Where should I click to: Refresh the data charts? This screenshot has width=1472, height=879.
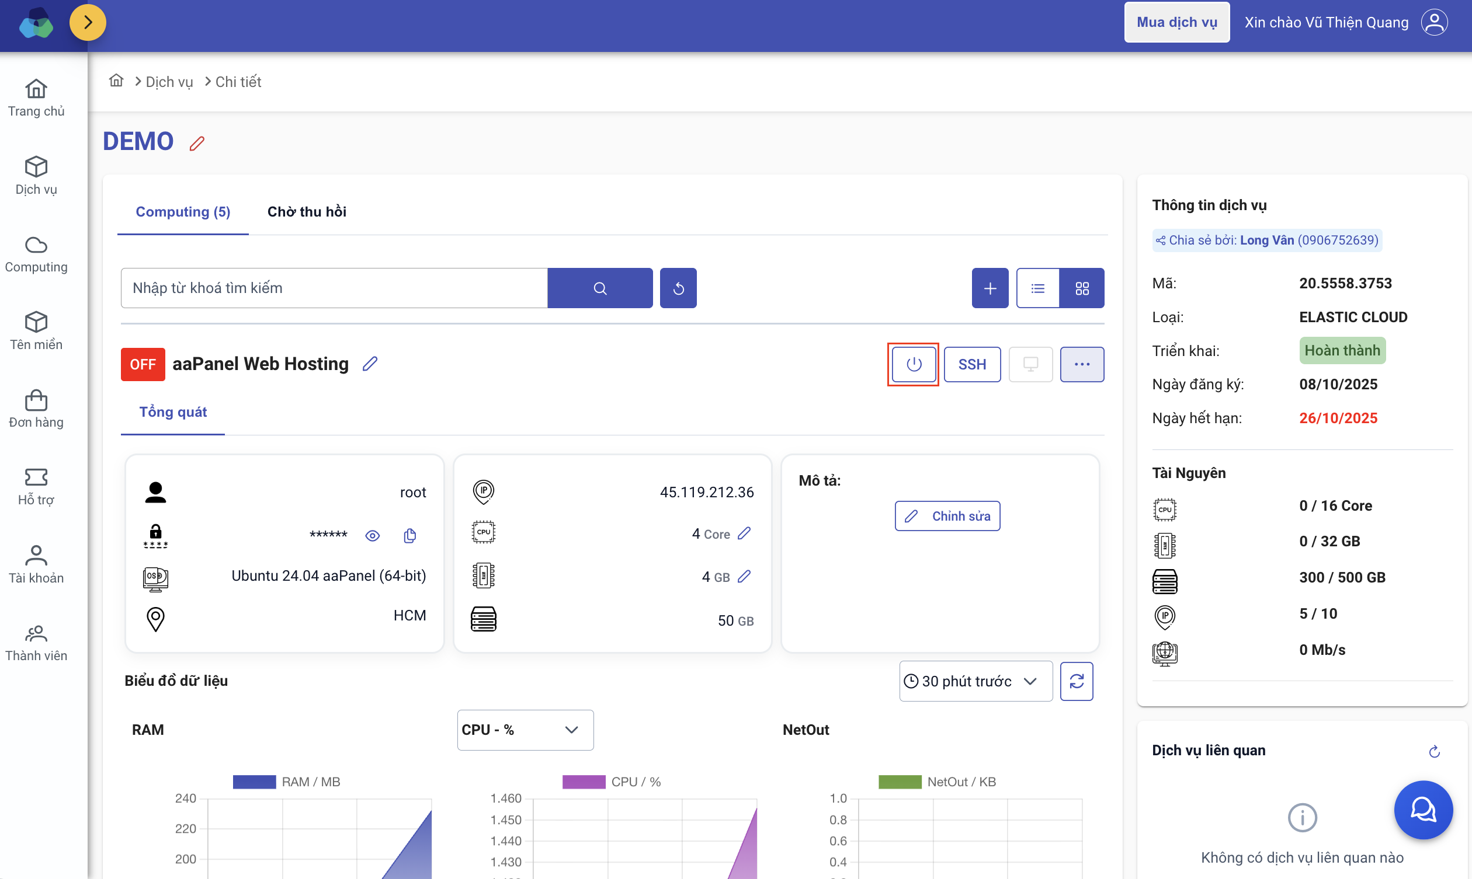point(1076,681)
